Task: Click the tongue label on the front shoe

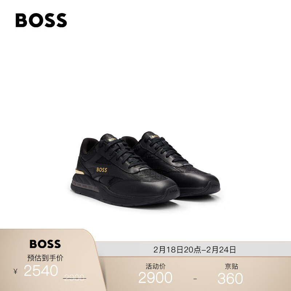Action: (112, 139)
